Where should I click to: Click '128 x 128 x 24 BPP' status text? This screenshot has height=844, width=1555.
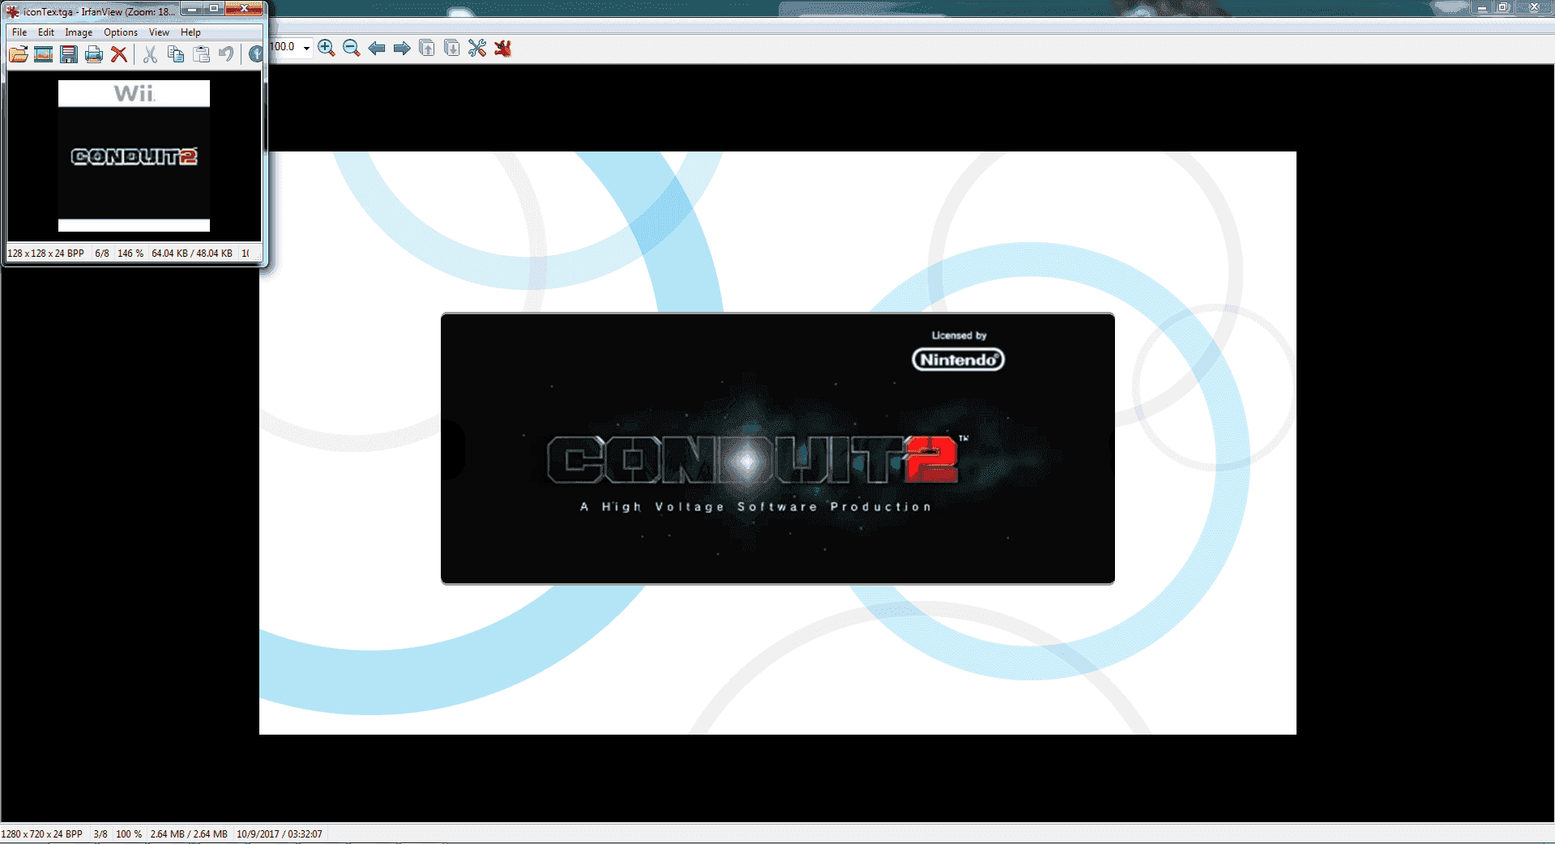click(x=46, y=254)
